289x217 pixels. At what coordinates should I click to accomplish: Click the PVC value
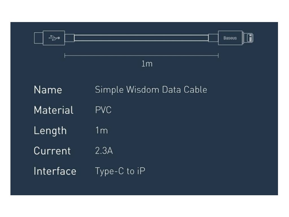click(103, 110)
